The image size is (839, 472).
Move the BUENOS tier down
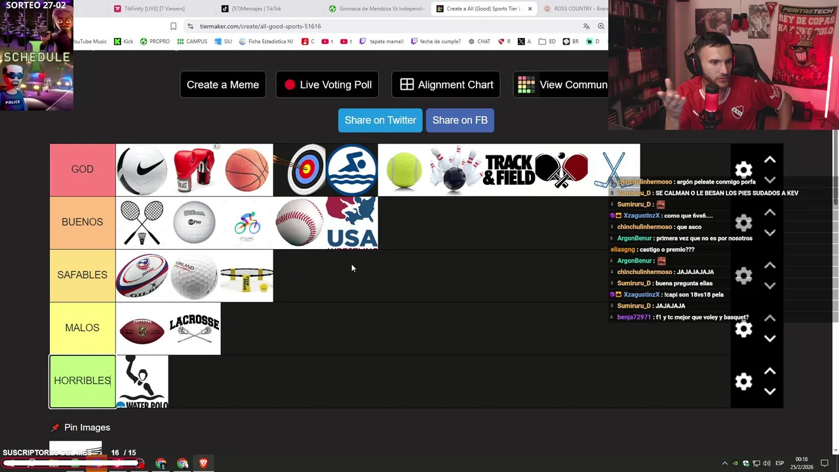pos(770,233)
